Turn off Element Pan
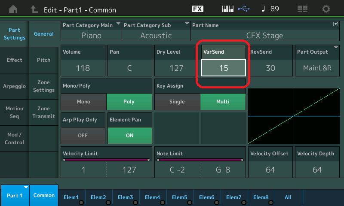Image resolution: width=344 pixels, height=206 pixels. (x=129, y=135)
